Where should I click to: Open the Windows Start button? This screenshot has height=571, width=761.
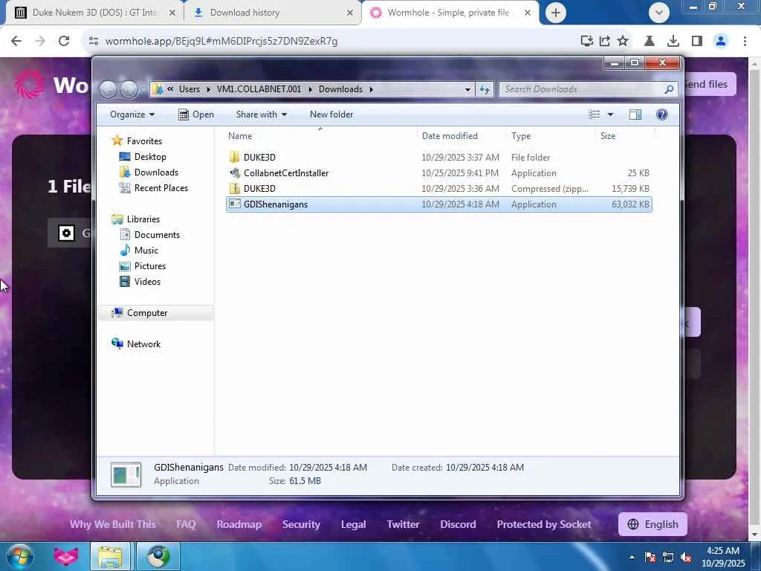click(x=20, y=556)
